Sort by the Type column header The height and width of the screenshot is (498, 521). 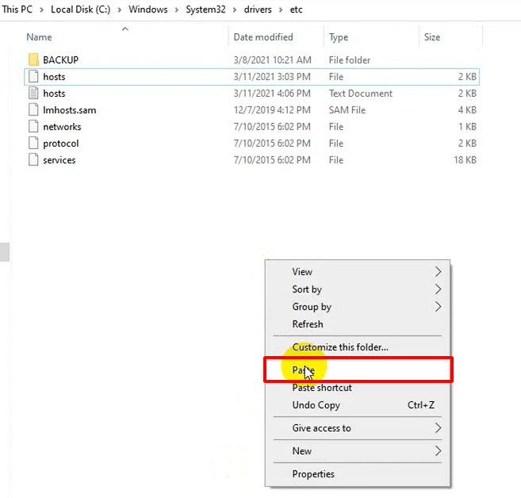click(339, 37)
